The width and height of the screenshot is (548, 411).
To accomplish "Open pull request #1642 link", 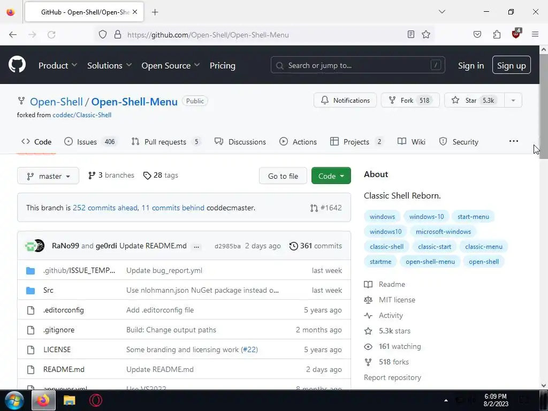I will pos(326,208).
